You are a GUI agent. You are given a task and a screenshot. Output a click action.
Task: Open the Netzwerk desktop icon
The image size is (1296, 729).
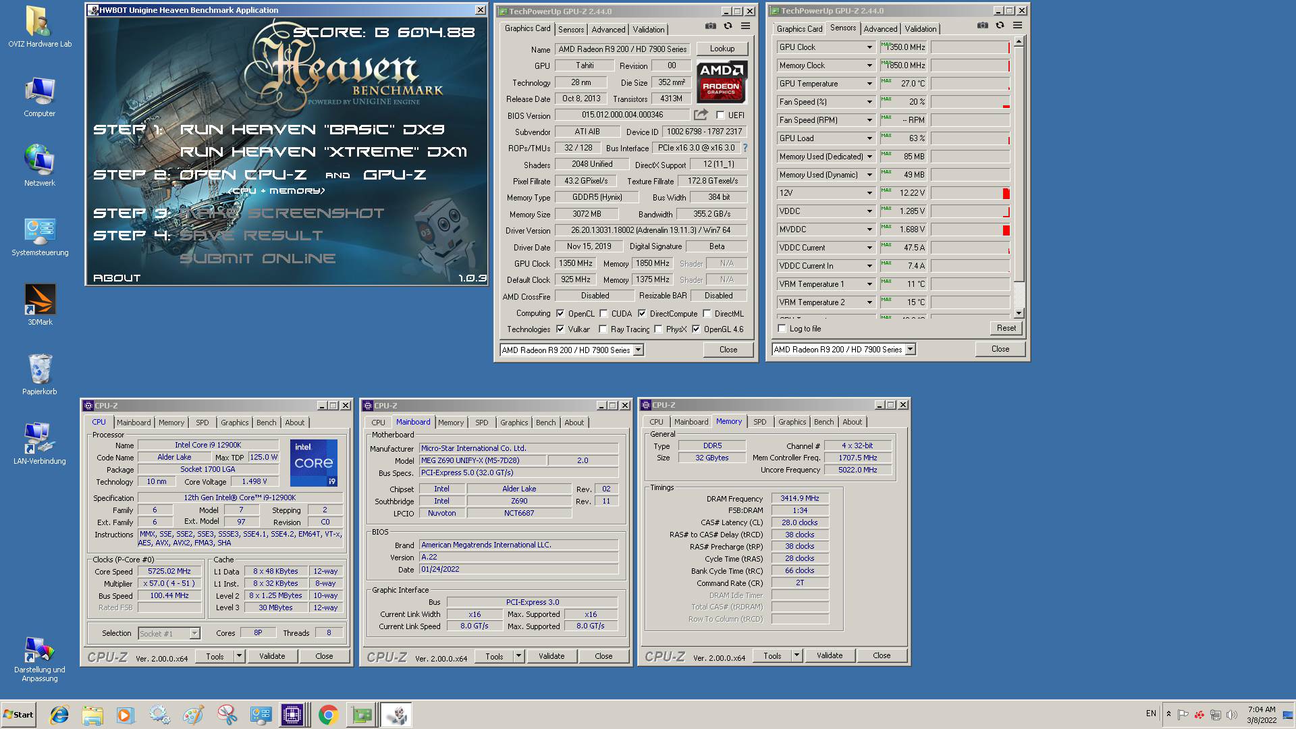(x=40, y=165)
